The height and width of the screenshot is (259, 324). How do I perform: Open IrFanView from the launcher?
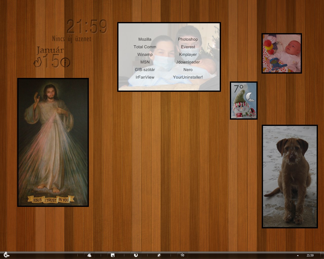click(145, 77)
